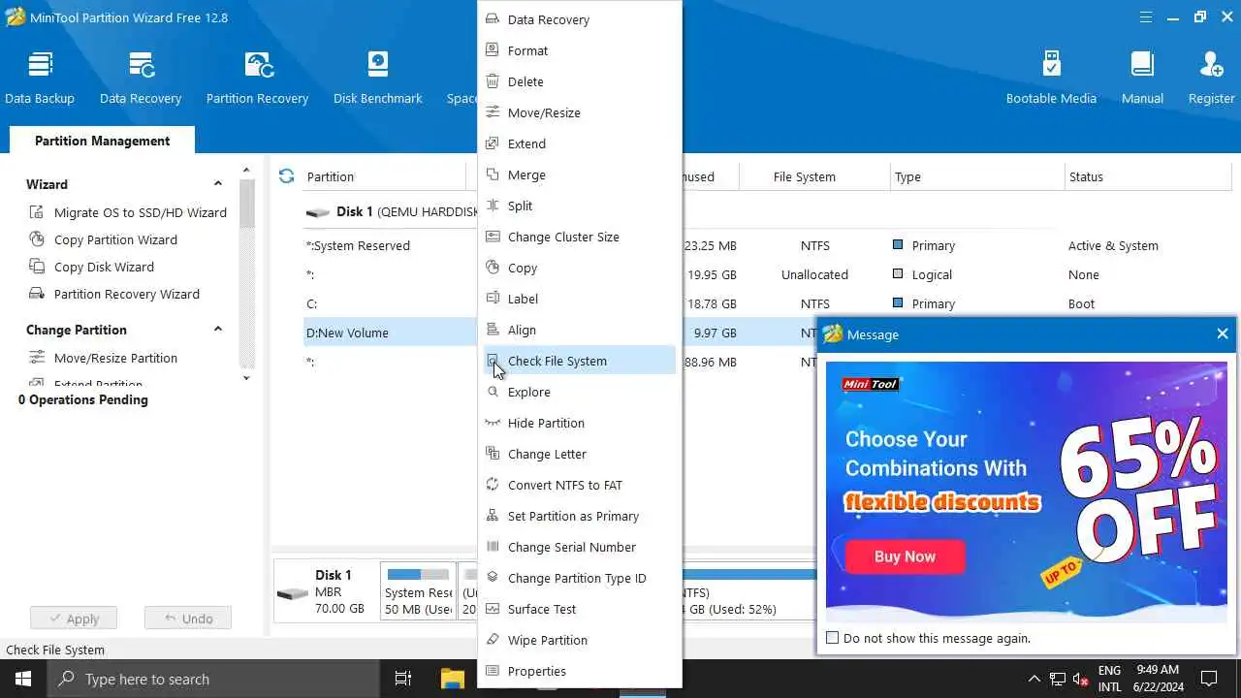Select the *:System Reserved row
Viewport: 1241px width, 698px height.
pyautogui.click(x=388, y=245)
